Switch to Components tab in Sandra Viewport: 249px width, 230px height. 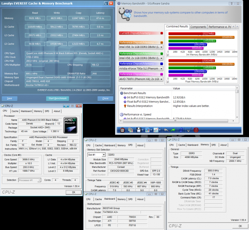pyautogui.click(x=198, y=27)
